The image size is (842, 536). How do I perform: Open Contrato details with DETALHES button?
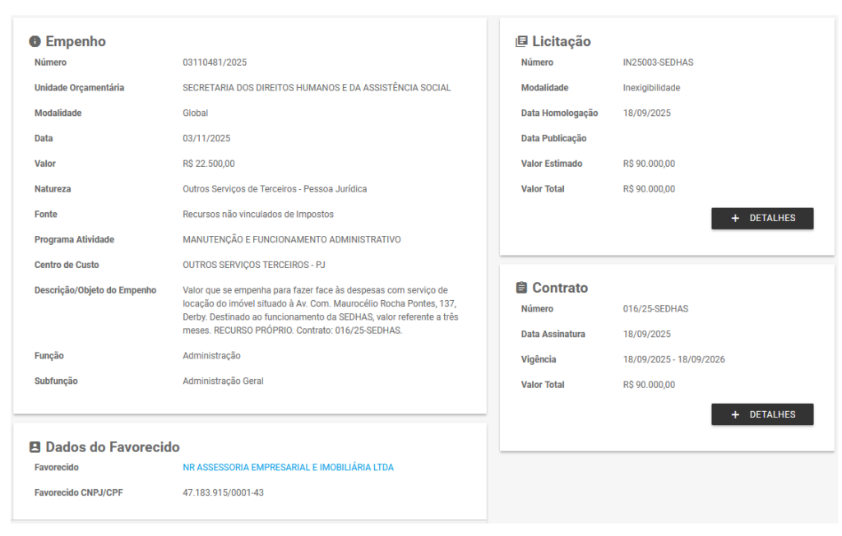tap(762, 415)
